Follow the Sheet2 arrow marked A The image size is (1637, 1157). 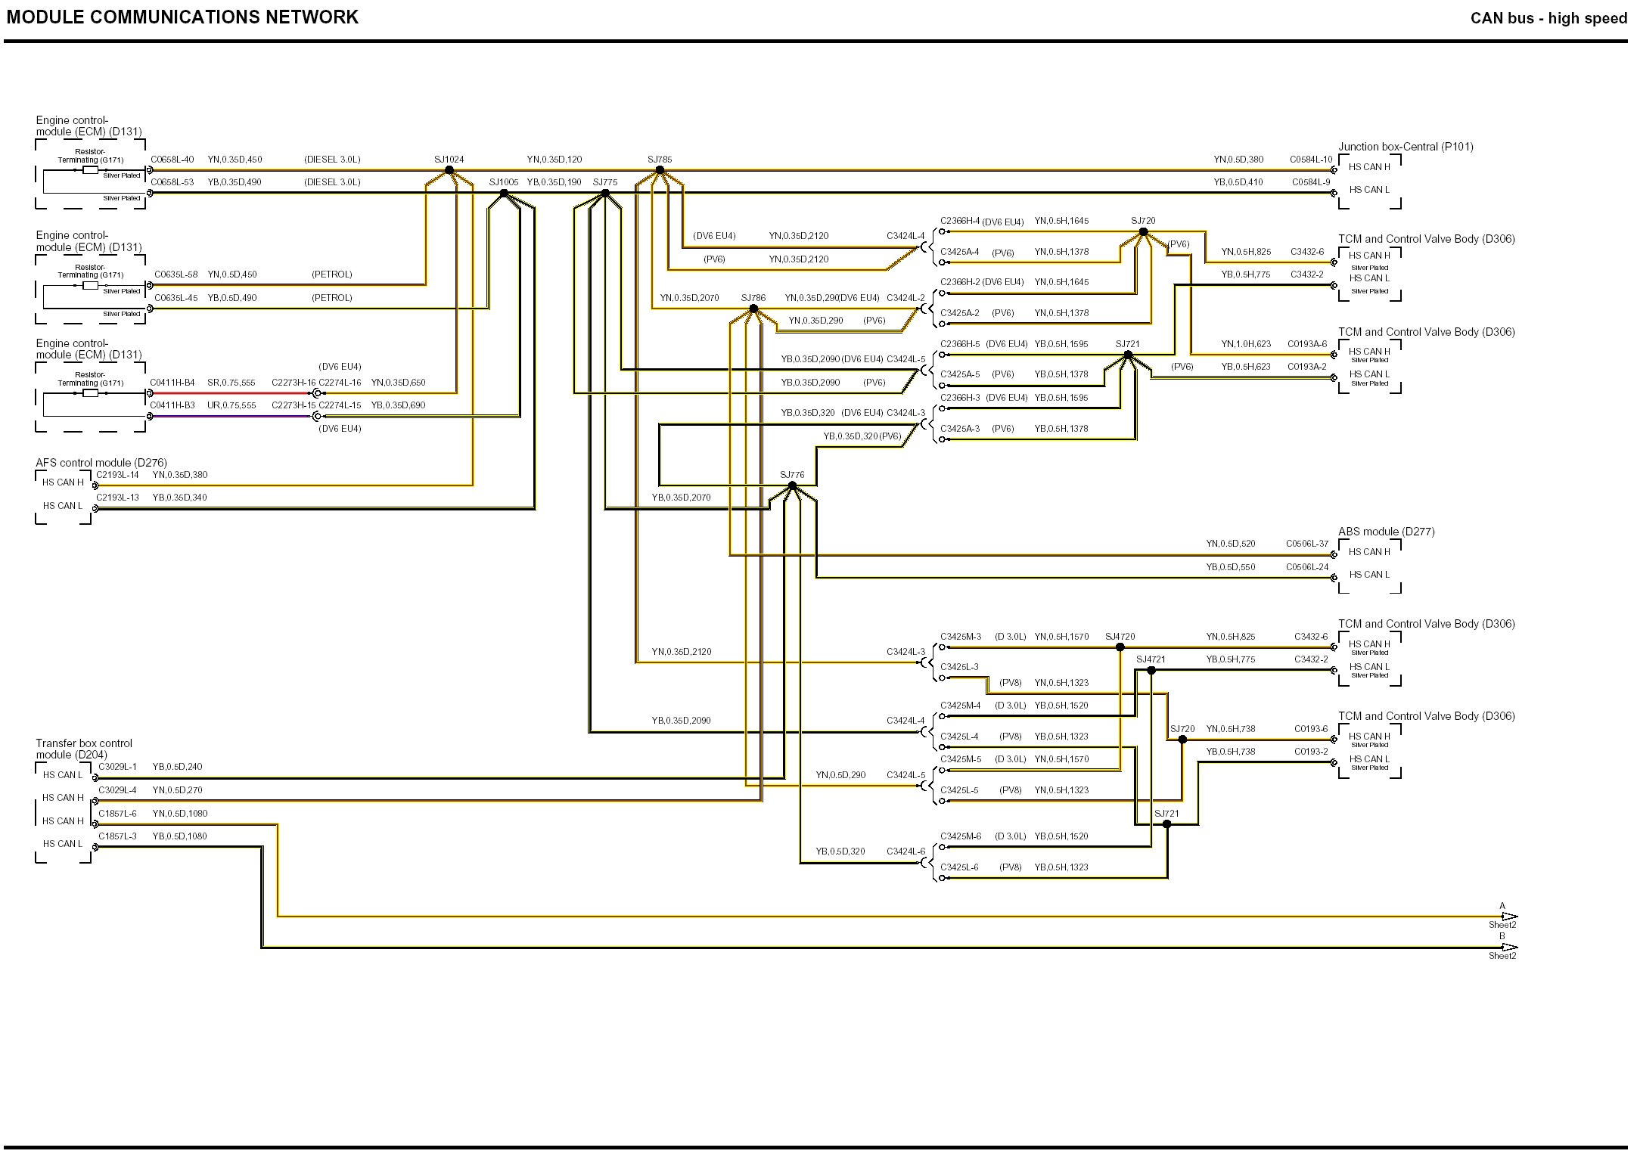[1509, 917]
